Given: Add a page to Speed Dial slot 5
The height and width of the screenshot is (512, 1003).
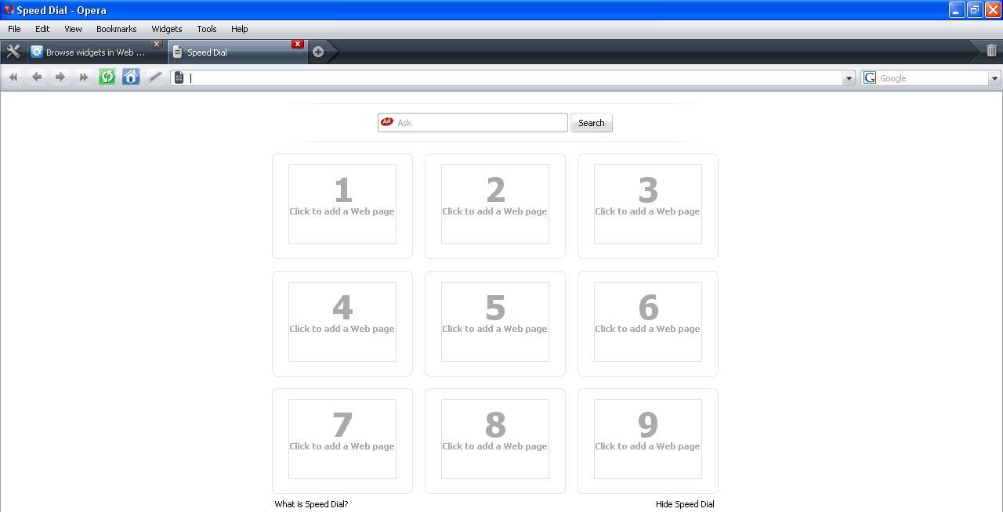Looking at the screenshot, I should (x=494, y=323).
